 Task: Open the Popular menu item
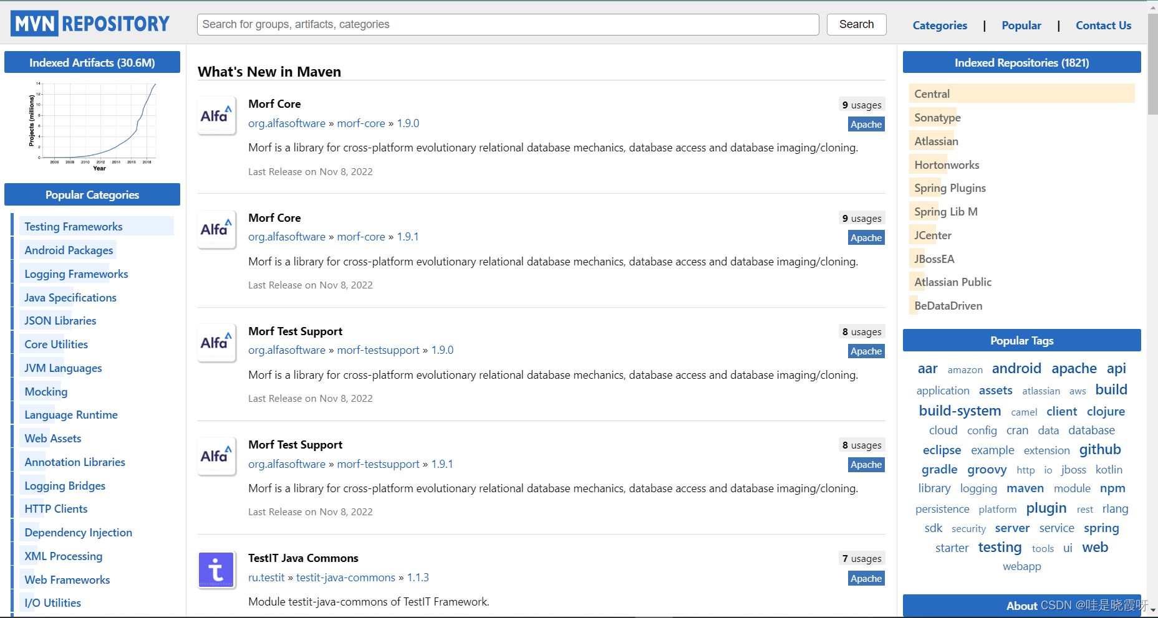coord(1021,26)
